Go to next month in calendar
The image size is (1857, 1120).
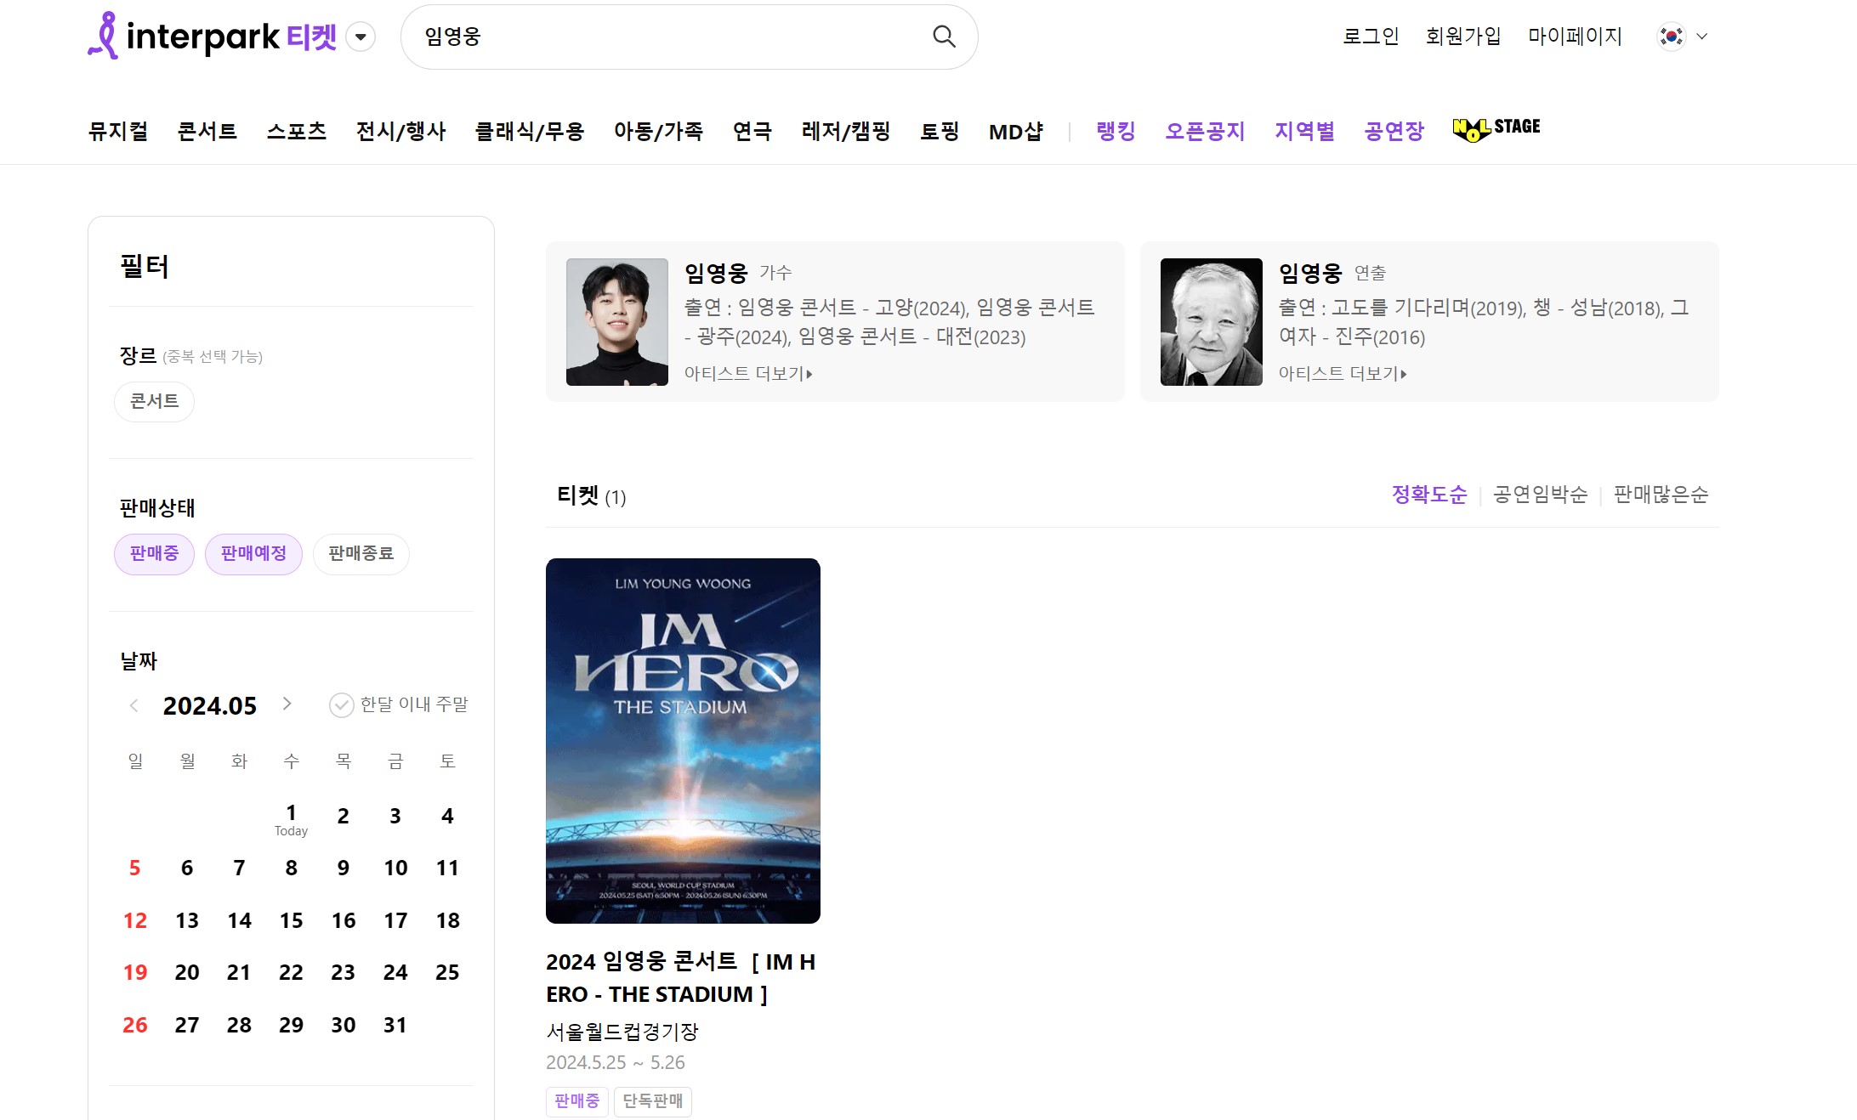coord(287,704)
